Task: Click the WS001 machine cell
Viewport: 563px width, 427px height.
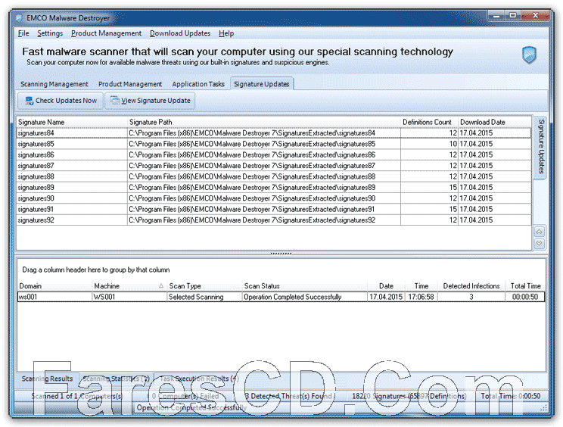Action: pyautogui.click(x=129, y=297)
